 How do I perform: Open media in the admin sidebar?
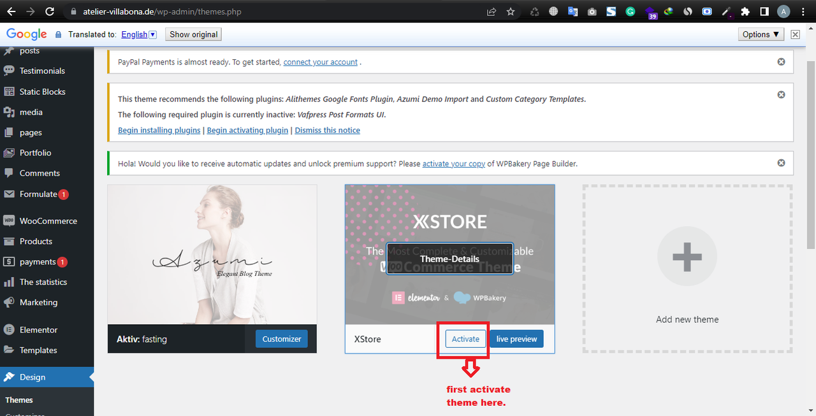tap(47, 112)
